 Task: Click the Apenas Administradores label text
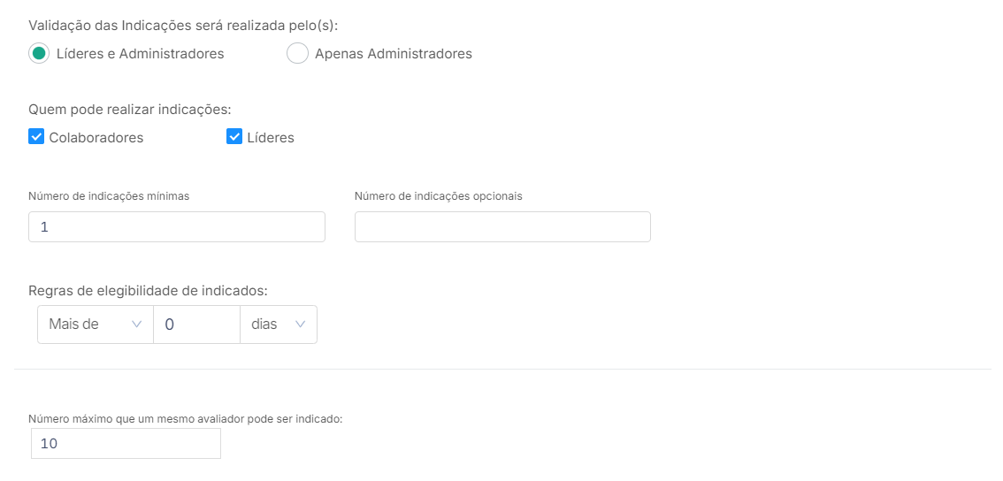pyautogui.click(x=394, y=54)
